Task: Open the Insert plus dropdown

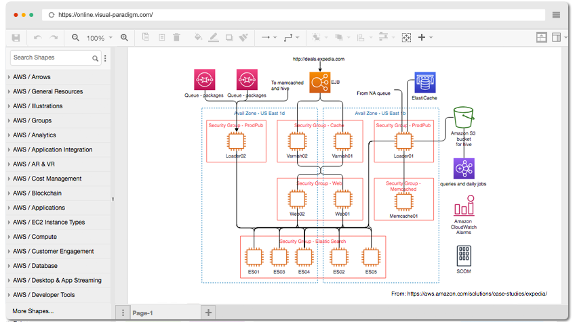Action: [x=425, y=37]
